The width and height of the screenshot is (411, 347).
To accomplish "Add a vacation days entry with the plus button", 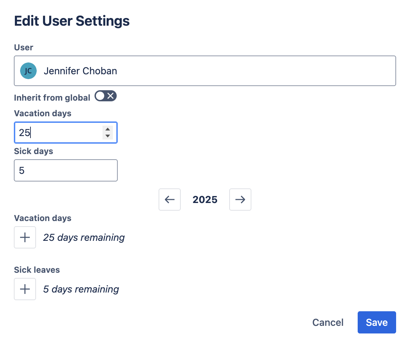I will 25,237.
